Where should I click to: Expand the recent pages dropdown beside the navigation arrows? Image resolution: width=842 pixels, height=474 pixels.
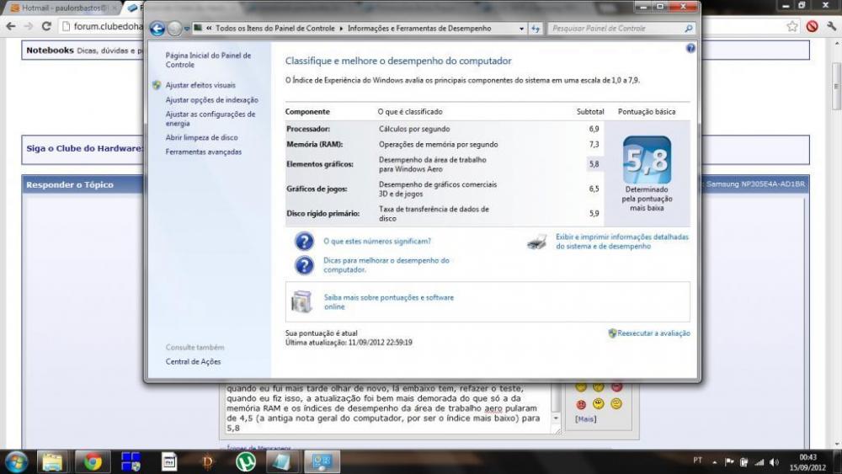click(187, 29)
